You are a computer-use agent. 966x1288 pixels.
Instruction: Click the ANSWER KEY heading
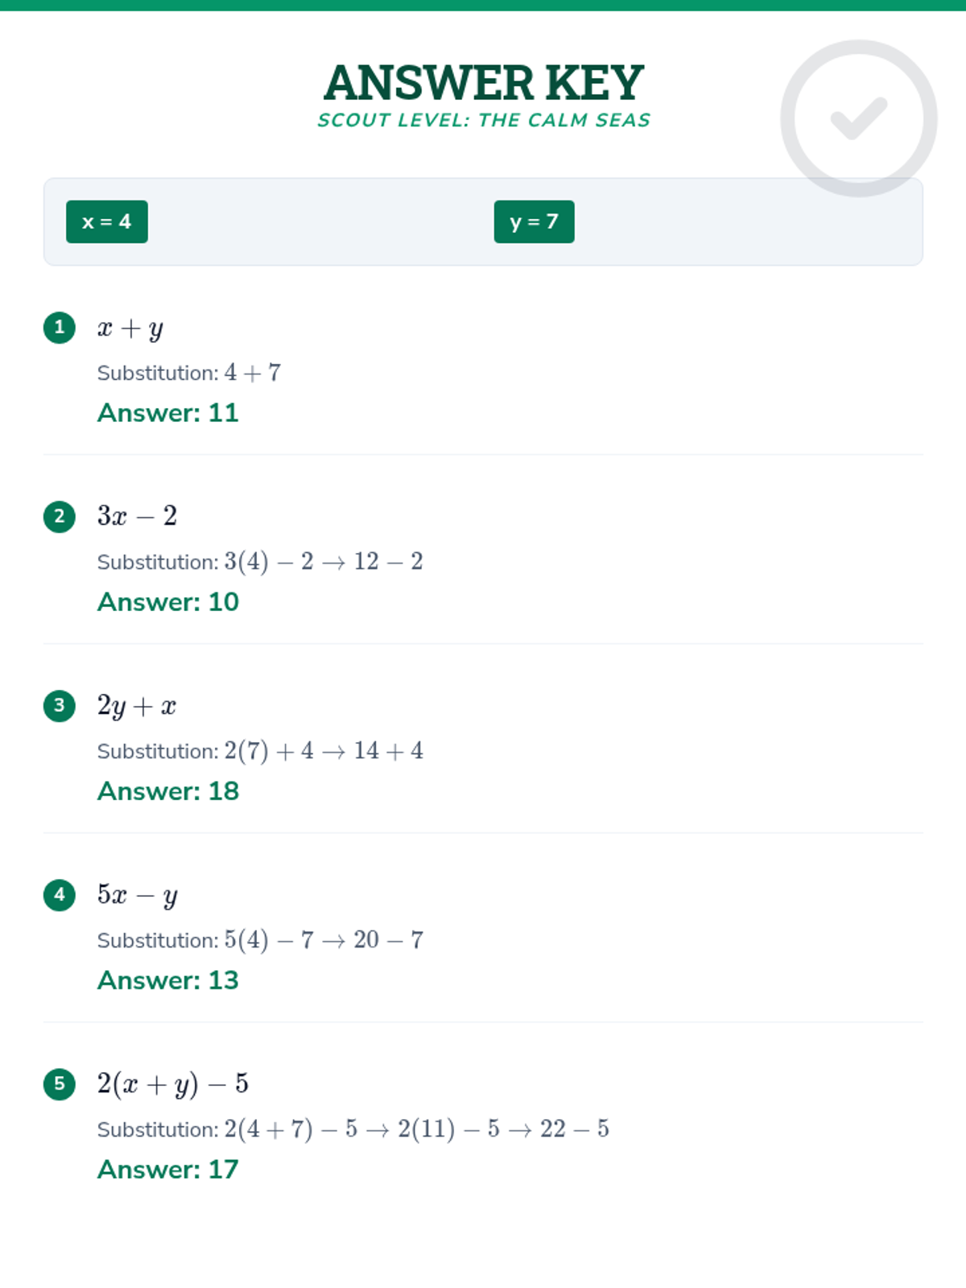point(483,82)
